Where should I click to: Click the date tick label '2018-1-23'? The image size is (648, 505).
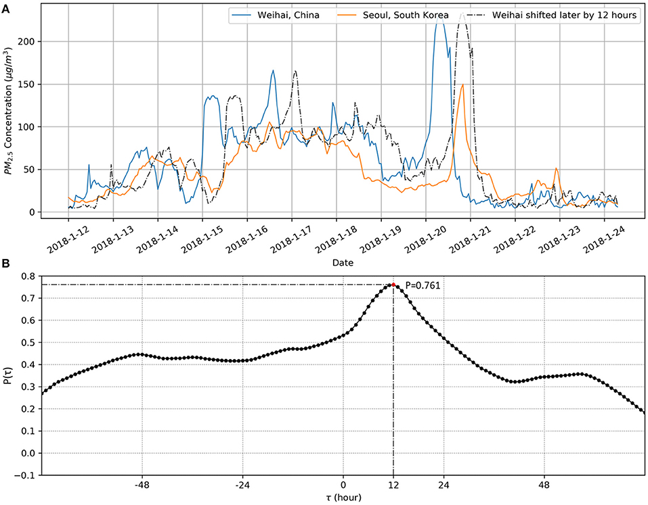559,239
